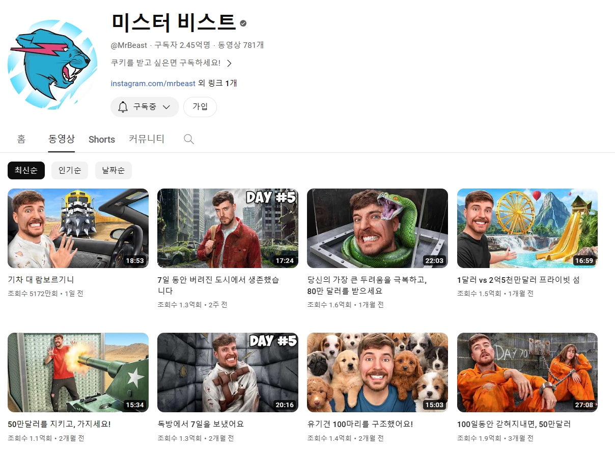615x452 pixels.
Task: Open the green snake fear video thumbnail
Action: pos(377,228)
